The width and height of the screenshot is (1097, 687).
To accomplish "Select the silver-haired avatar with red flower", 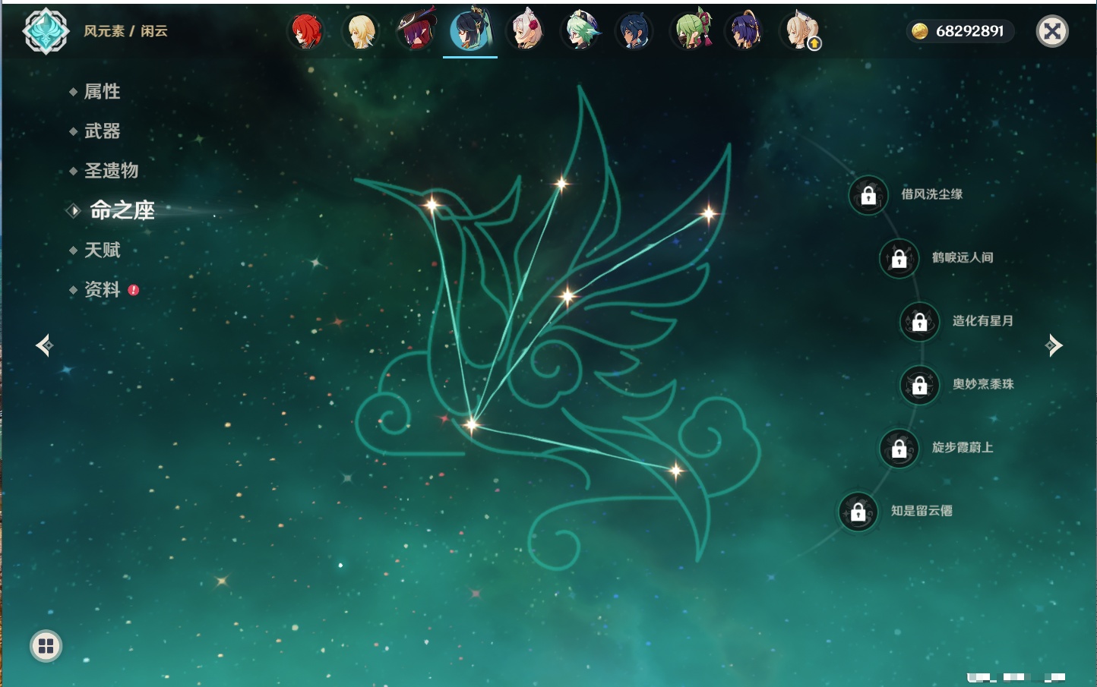I will pyautogui.click(x=526, y=32).
